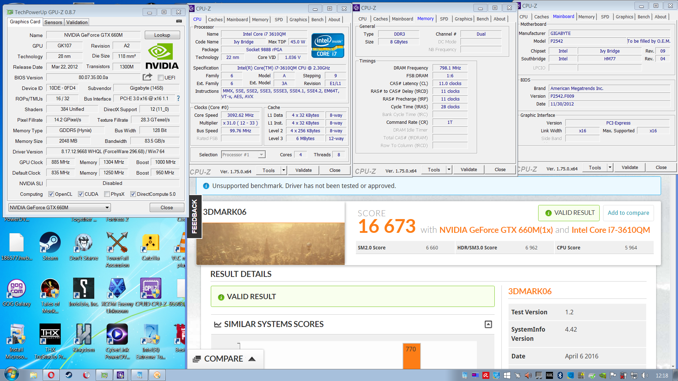678x381 pixels.
Task: Open the THX TruStudio Pro shortcut
Action: pos(50,341)
